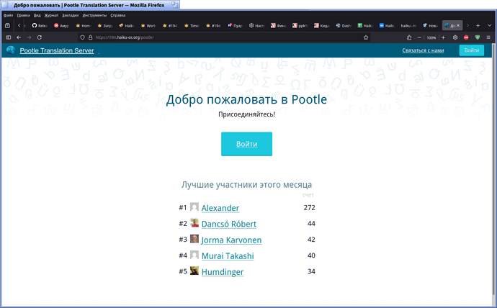Click the browser Back arrow button
The image size is (497, 308).
coord(18,37)
